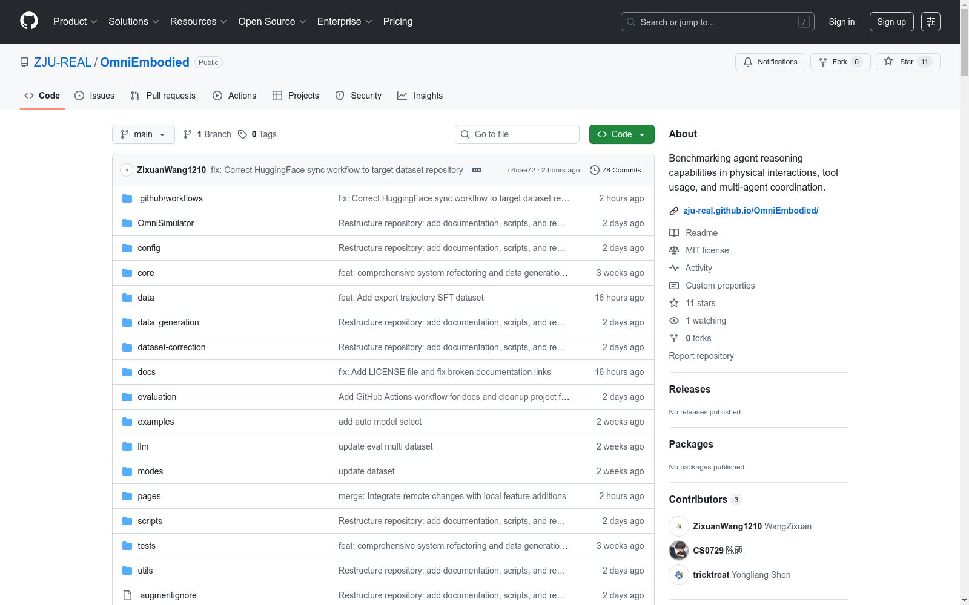Click the file icon beside .augmentignore
The image size is (969, 605).
(x=127, y=595)
